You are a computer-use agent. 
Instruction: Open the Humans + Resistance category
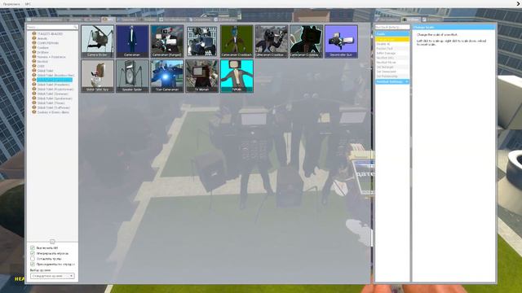point(51,57)
